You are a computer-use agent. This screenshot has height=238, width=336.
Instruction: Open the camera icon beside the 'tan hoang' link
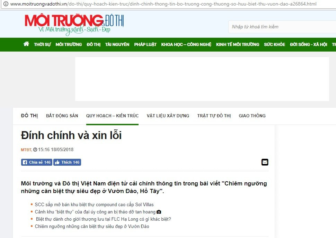pyautogui.click(x=159, y=212)
